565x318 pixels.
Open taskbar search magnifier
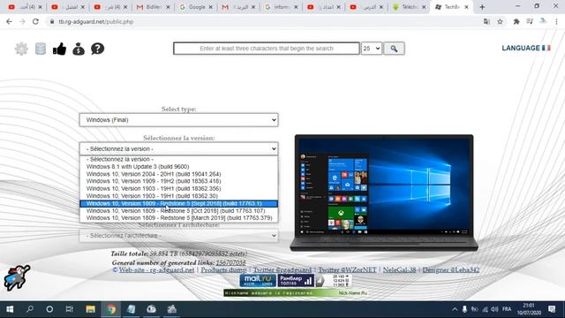click(x=30, y=309)
